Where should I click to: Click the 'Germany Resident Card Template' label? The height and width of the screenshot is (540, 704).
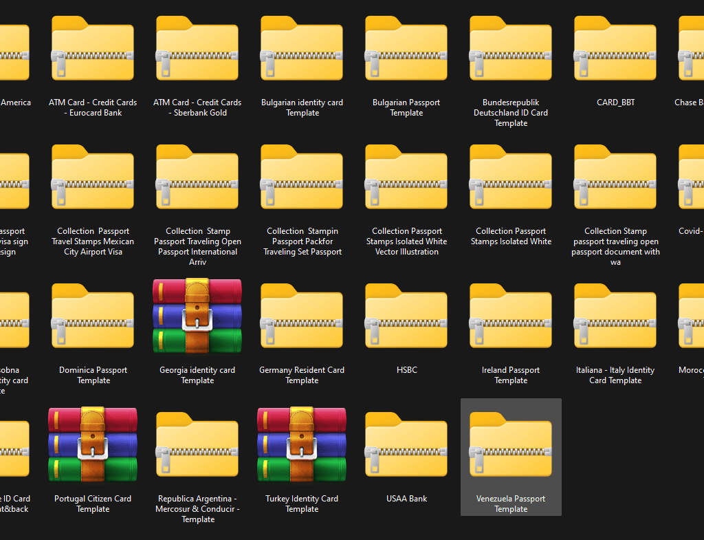coord(302,375)
